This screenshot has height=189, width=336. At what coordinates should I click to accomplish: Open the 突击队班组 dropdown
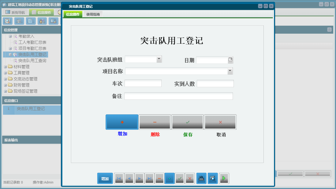pos(159,59)
